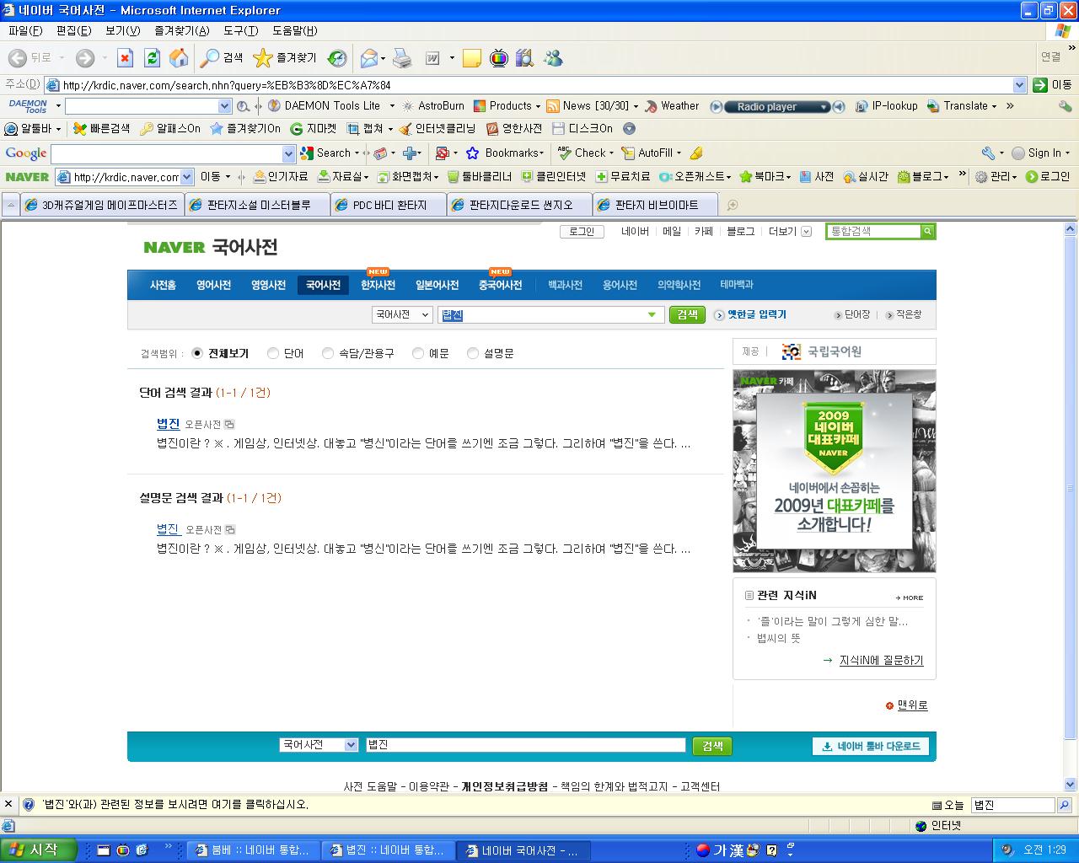Start 인터넷클리닝 broom tool
Image resolution: width=1079 pixels, height=863 pixels.
click(438, 129)
